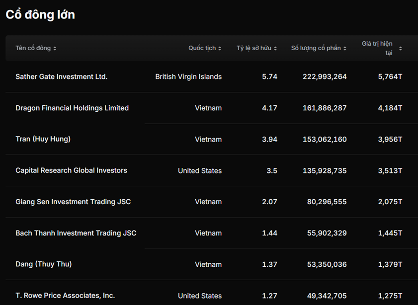Click current value 1,379T
The width and height of the screenshot is (418, 305).
pos(390,264)
